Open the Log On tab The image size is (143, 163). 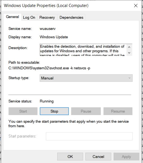(x=29, y=18)
